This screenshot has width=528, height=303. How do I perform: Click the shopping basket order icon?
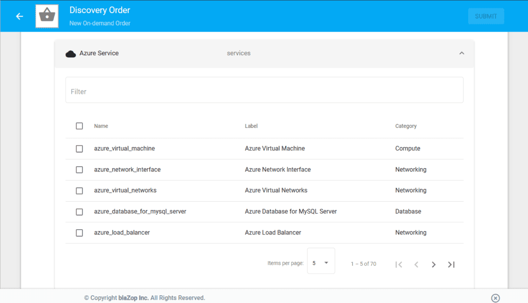(x=47, y=16)
